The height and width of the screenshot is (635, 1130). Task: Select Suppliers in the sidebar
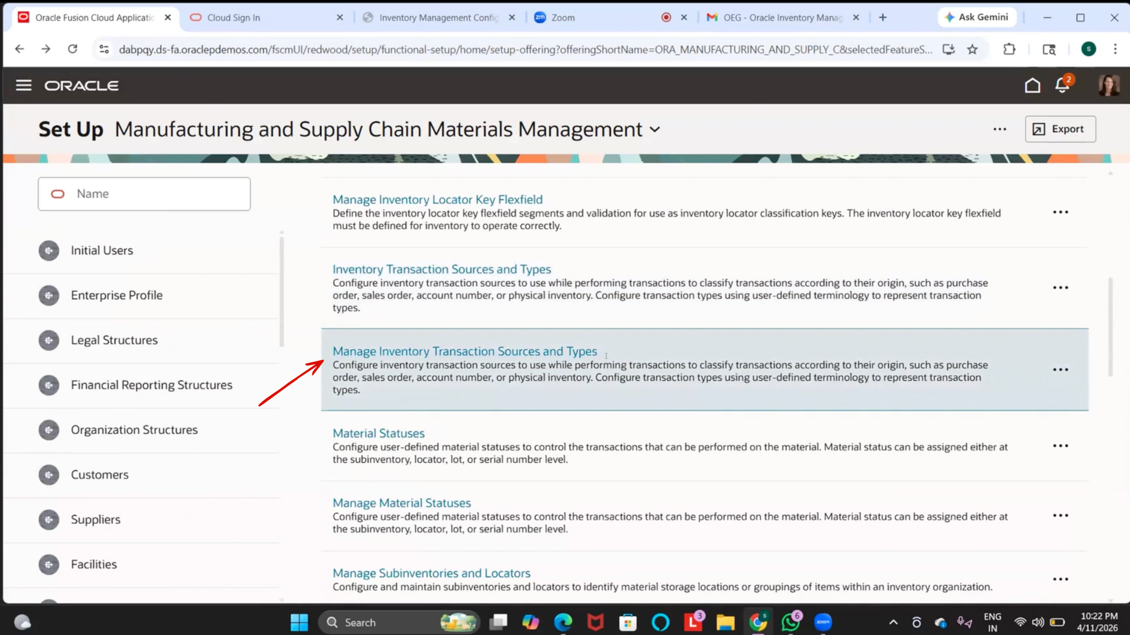pos(95,520)
